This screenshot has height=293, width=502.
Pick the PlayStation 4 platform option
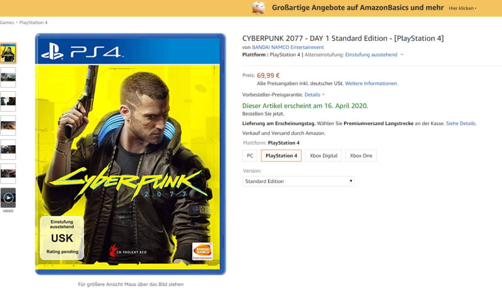(281, 156)
